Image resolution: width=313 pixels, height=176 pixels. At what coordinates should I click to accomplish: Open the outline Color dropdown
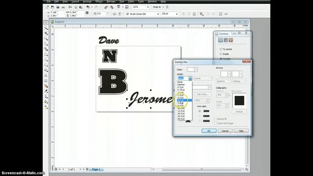196,69
